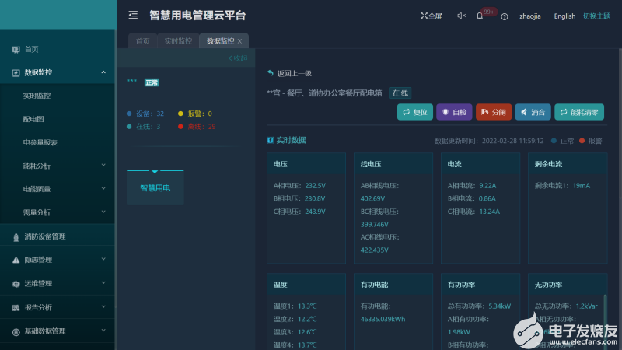This screenshot has width=622, height=350.
Task: Click the 402.69V line voltage value
Action: [372, 198]
